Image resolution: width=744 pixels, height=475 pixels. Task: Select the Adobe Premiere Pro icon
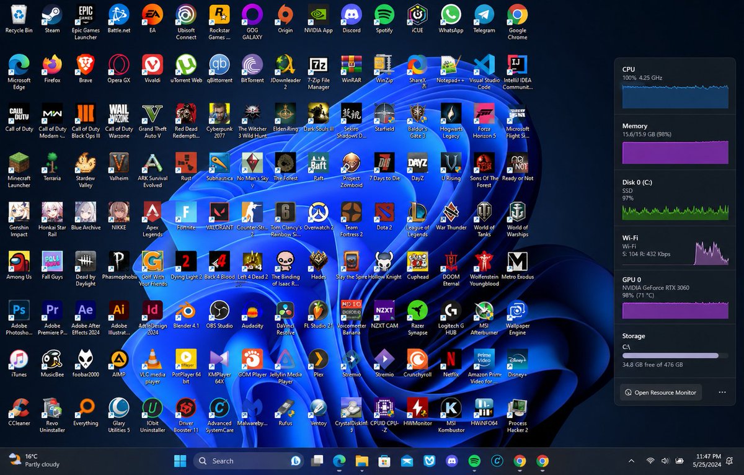[x=52, y=317]
